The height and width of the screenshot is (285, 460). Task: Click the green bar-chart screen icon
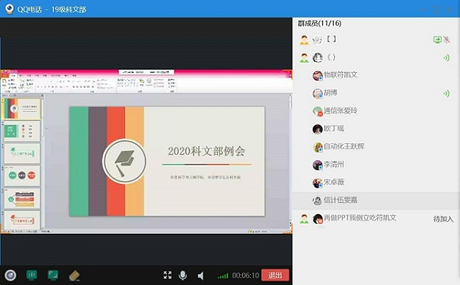[x=31, y=275]
